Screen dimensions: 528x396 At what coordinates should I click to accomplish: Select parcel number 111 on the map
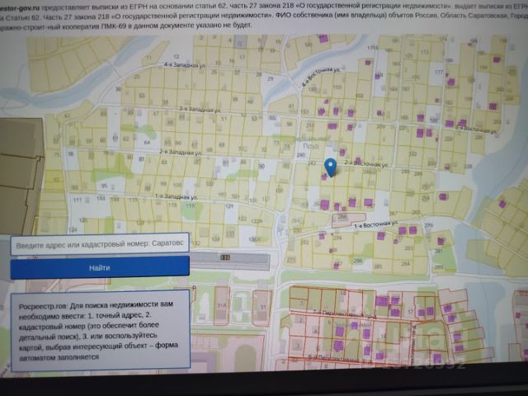78,200
